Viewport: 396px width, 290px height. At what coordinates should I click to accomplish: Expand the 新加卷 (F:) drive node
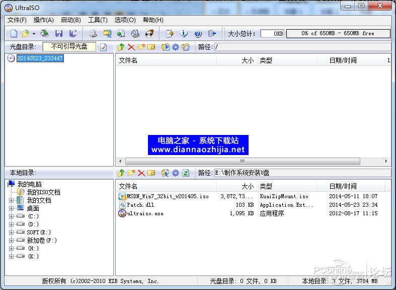11,240
